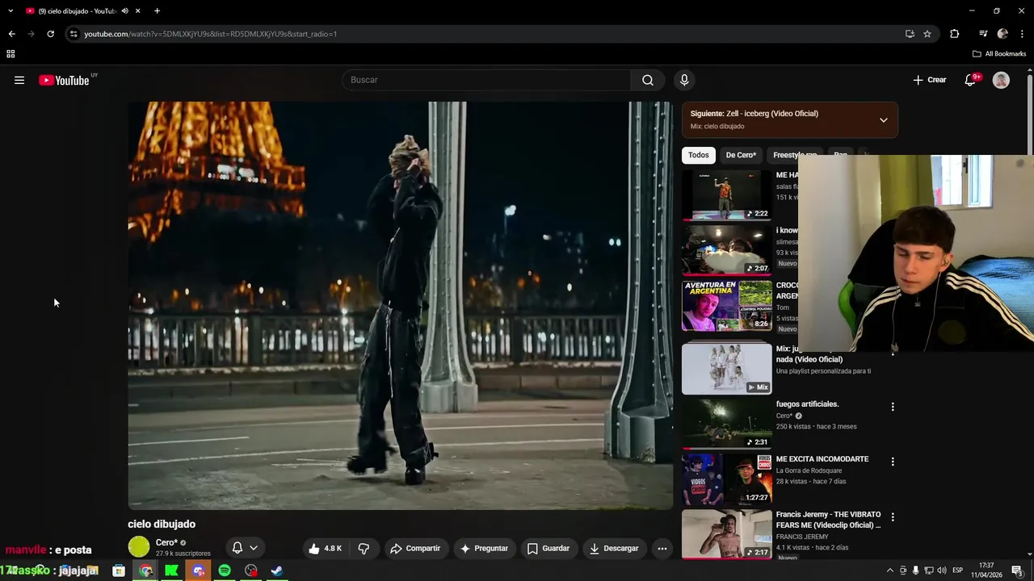Click the Crear button
Screen dimensions: 1034x581
[x=929, y=80]
